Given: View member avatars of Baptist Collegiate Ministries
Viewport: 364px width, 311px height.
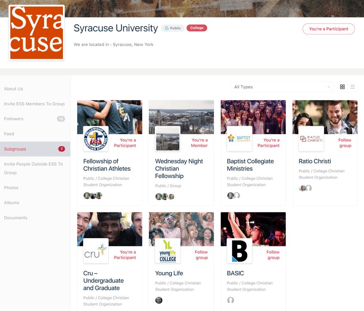Looking at the screenshot, I should 233,195.
